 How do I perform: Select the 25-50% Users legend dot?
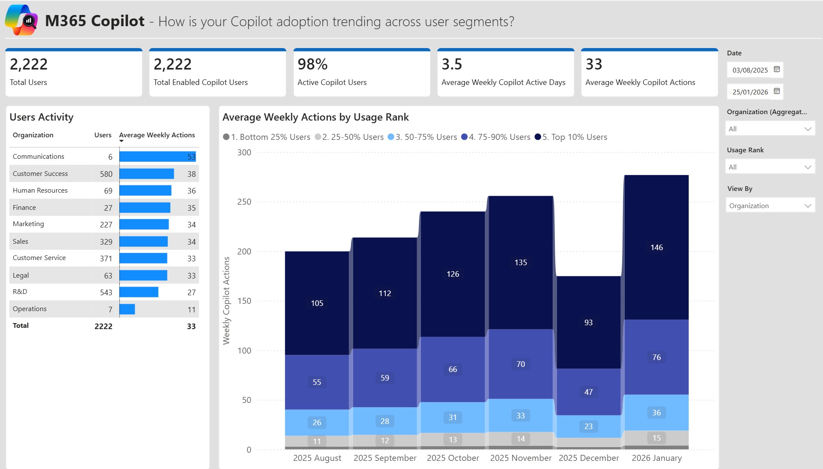tap(318, 137)
